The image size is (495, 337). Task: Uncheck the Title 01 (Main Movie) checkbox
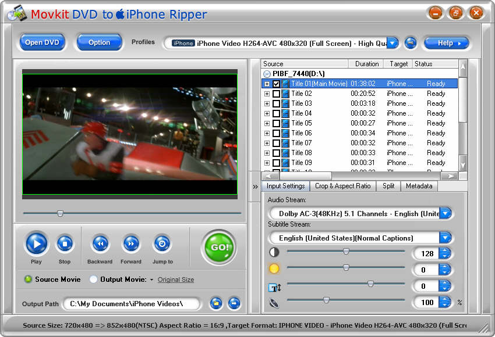(276, 84)
